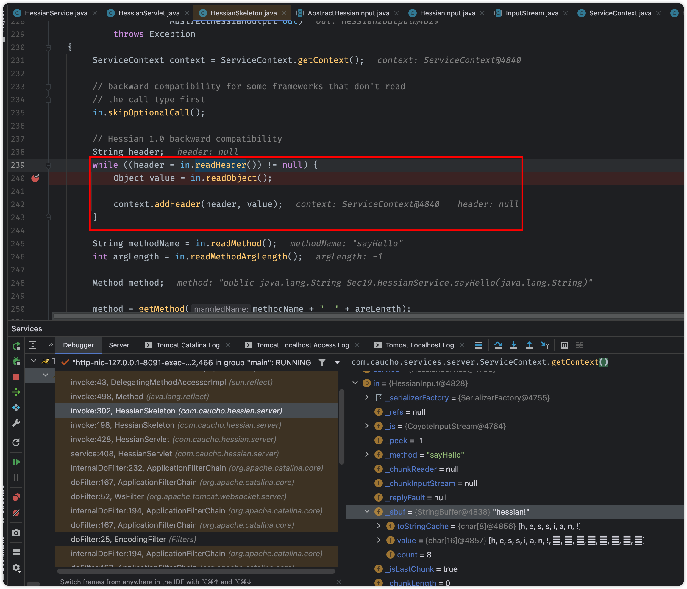Screen dimensions: 687x589
Task: Click the blue Artifacts diamond icon
Action: click(16, 408)
